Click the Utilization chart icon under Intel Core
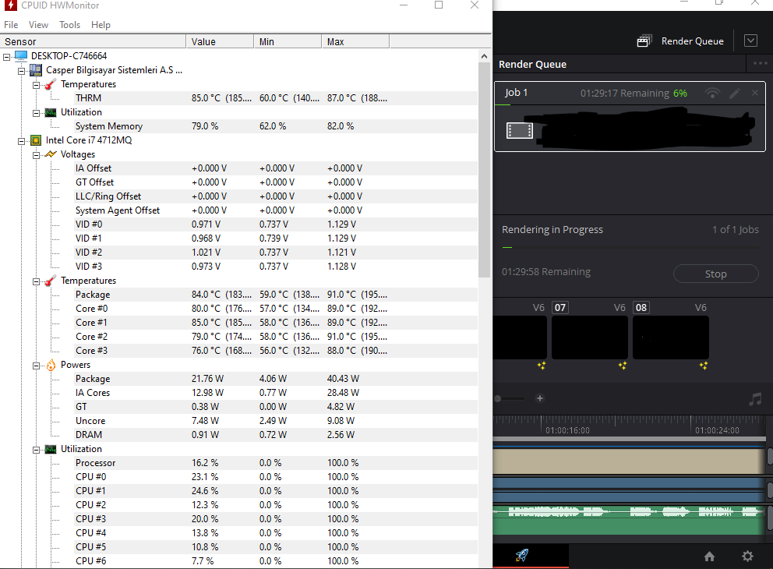773x569 pixels. pos(51,449)
